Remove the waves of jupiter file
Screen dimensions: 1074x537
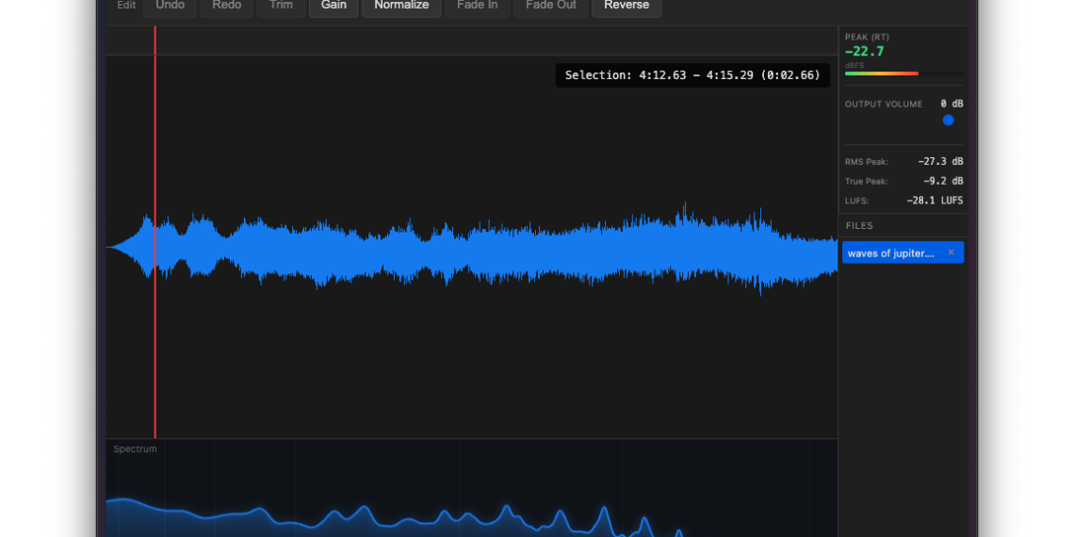[x=951, y=252]
